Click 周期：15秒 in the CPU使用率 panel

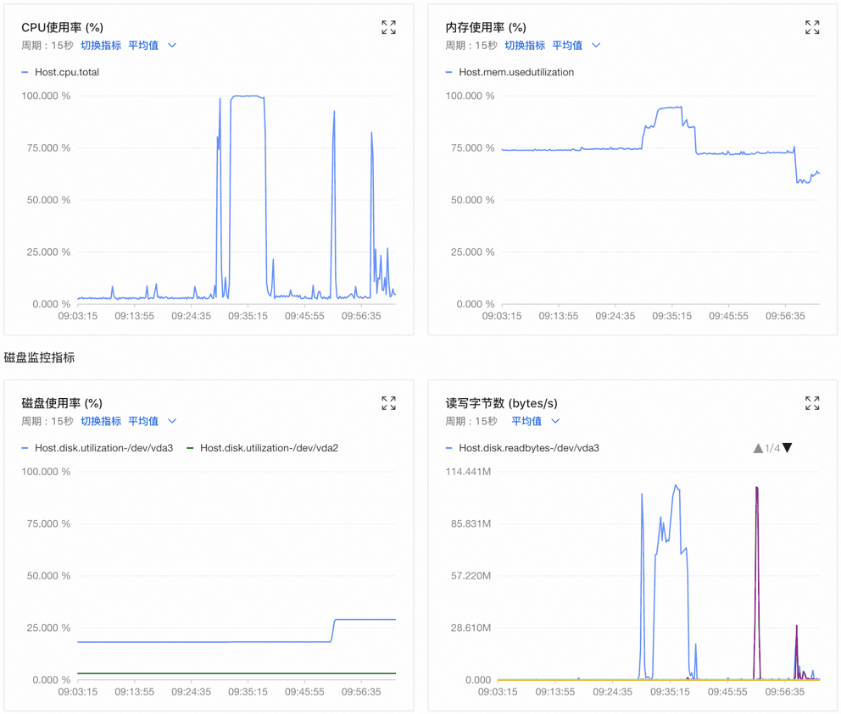coord(47,46)
